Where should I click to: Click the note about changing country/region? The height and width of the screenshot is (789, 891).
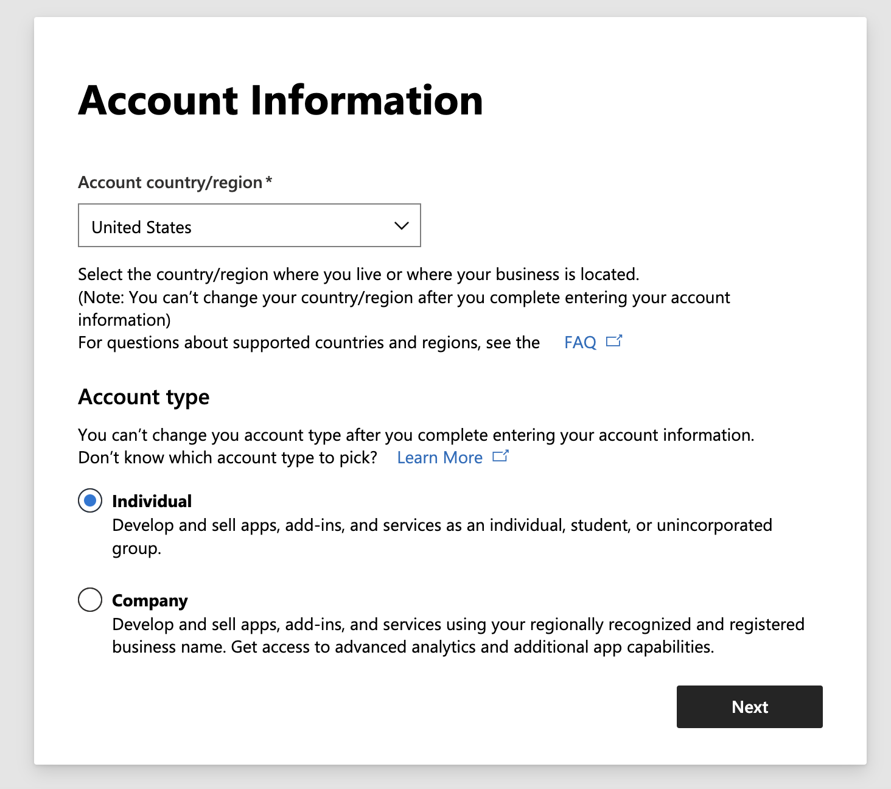[404, 298]
